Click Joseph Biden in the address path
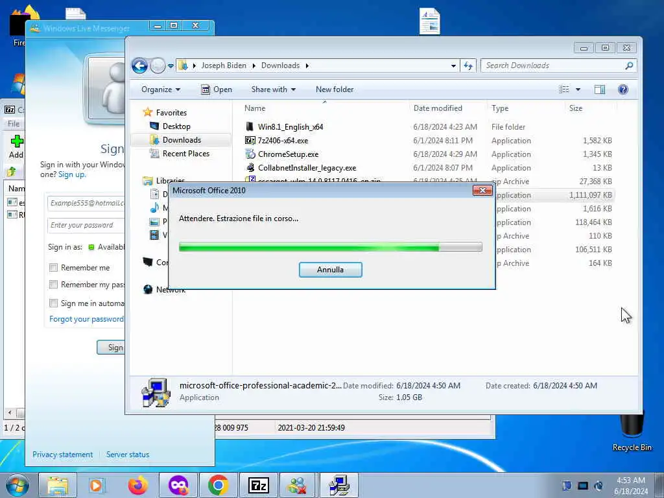Image resolution: width=664 pixels, height=498 pixels. [x=224, y=65]
